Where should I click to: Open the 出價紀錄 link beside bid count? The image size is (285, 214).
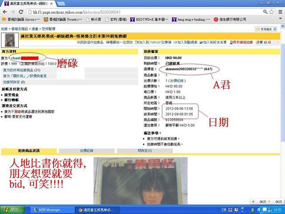pyautogui.click(x=177, y=81)
